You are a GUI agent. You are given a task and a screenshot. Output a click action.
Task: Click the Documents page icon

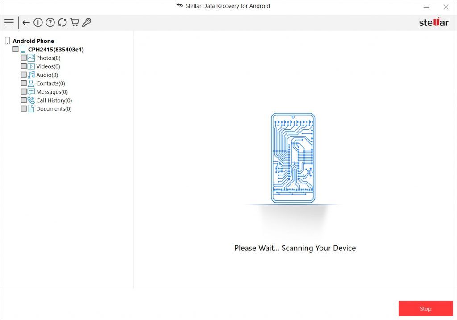(31, 109)
